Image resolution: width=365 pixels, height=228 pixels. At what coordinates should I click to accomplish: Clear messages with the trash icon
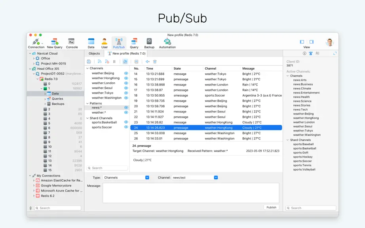(155, 62)
